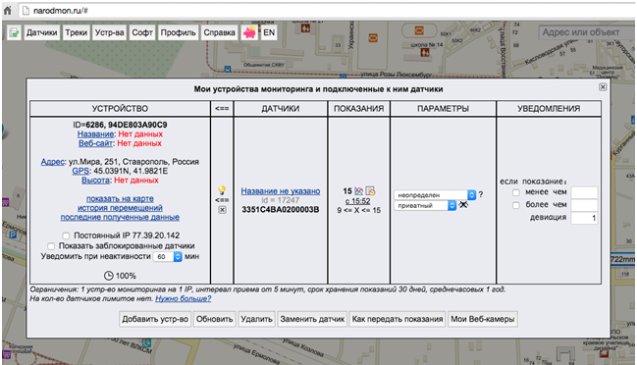Open the неопределен sensor type dropdown
Screen dimensions: 637x365
[x=435, y=195]
